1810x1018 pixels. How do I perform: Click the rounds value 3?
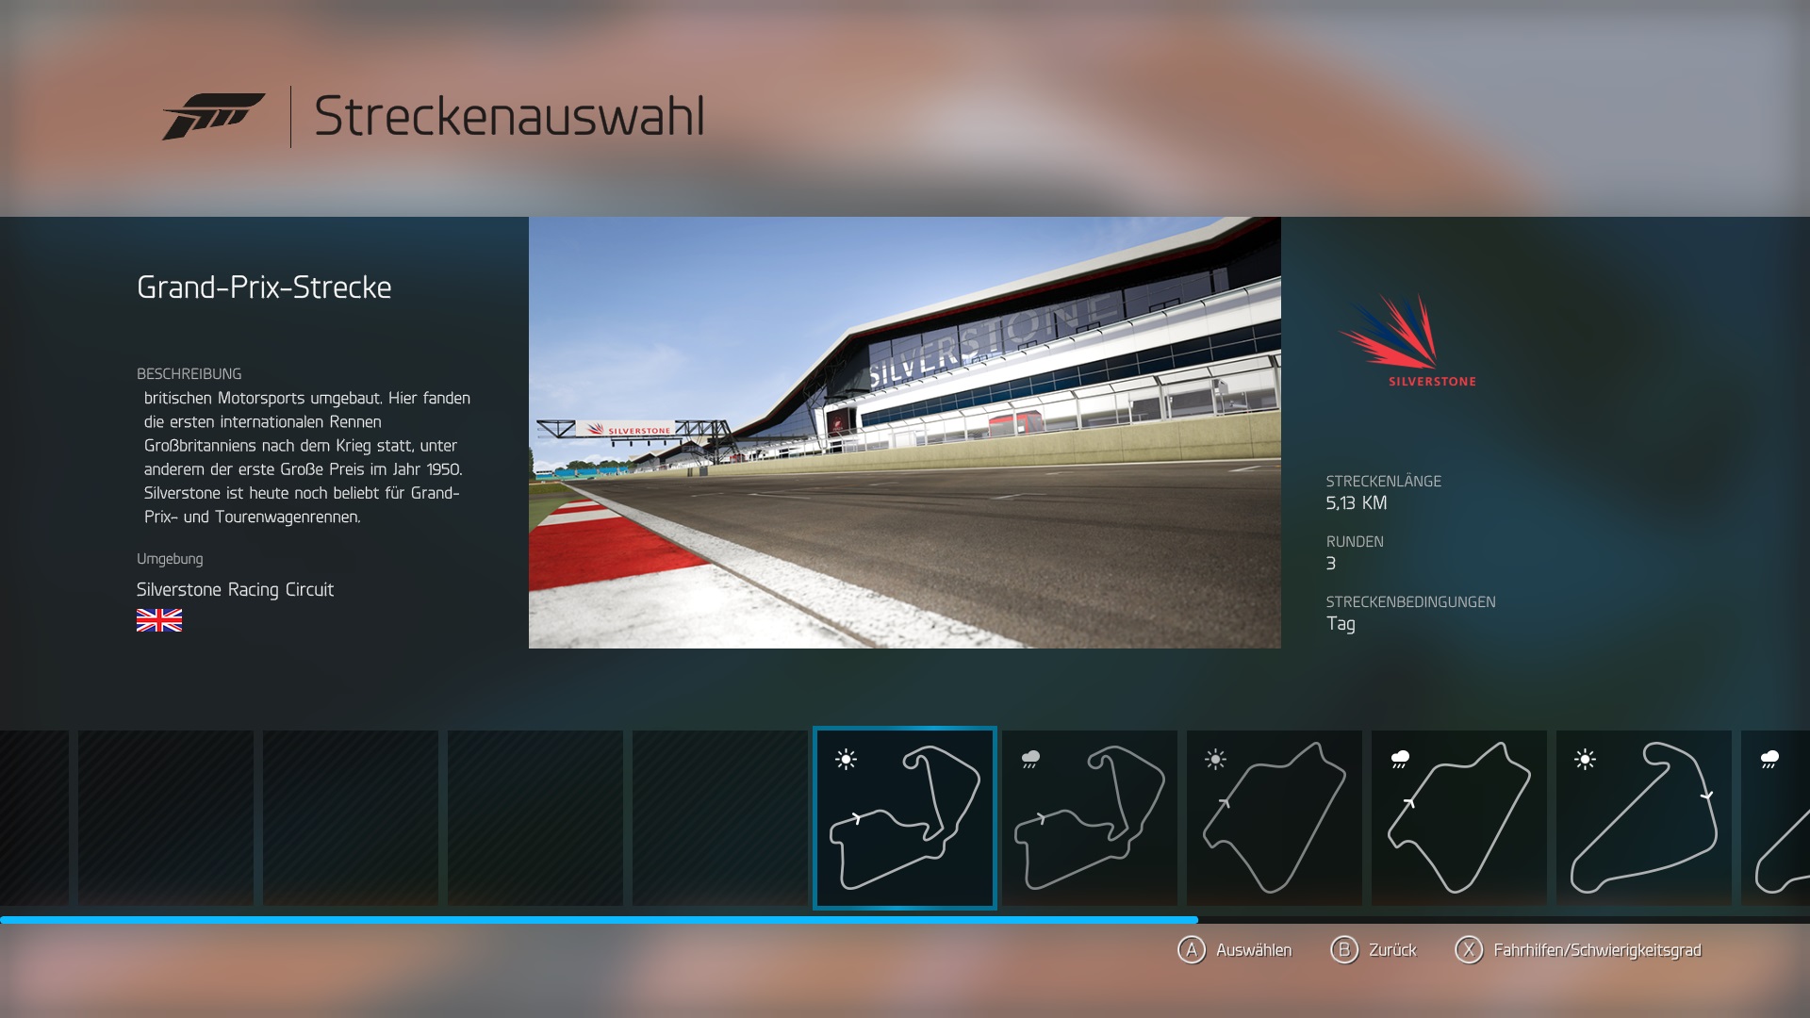pos(1331,564)
